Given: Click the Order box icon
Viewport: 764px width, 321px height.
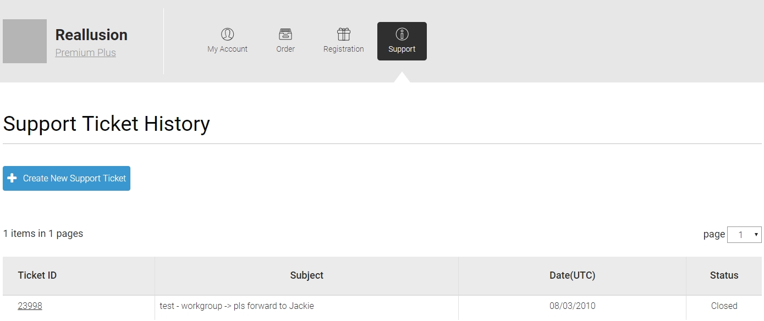Looking at the screenshot, I should pyautogui.click(x=285, y=34).
